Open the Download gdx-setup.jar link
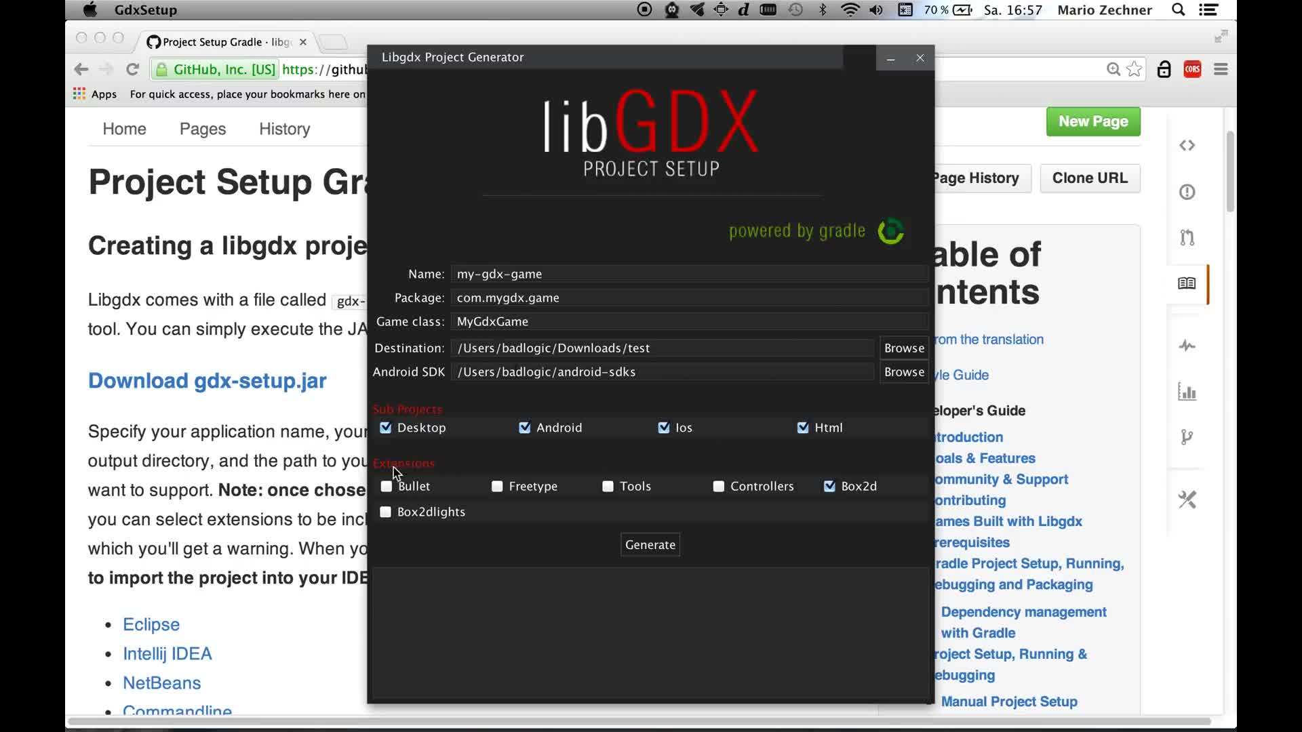 pos(208,381)
